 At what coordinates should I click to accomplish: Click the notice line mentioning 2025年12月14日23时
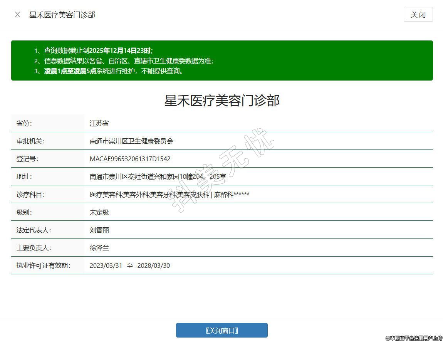click(x=94, y=50)
